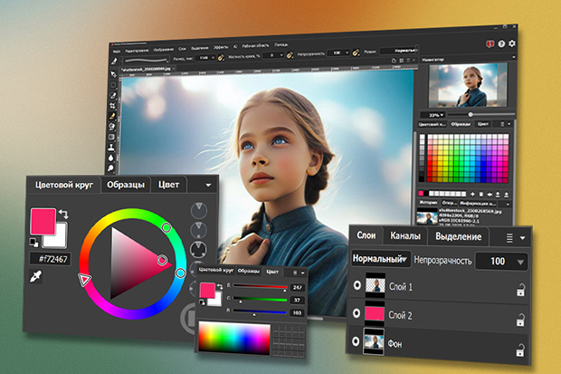The image size is (561, 374).
Task: Open the Файл menu
Action: pos(117,52)
